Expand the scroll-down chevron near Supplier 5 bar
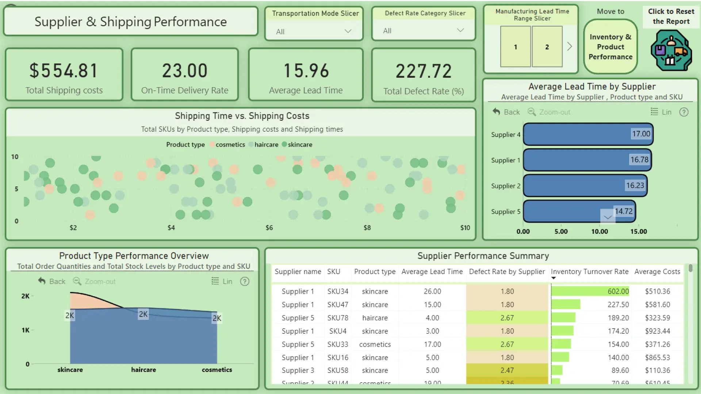Image resolution: width=701 pixels, height=394 pixels. click(608, 217)
